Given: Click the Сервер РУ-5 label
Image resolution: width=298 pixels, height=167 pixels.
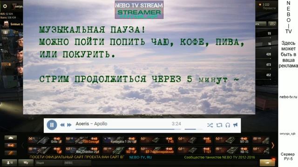Looking at the screenshot, I should click(x=288, y=156).
